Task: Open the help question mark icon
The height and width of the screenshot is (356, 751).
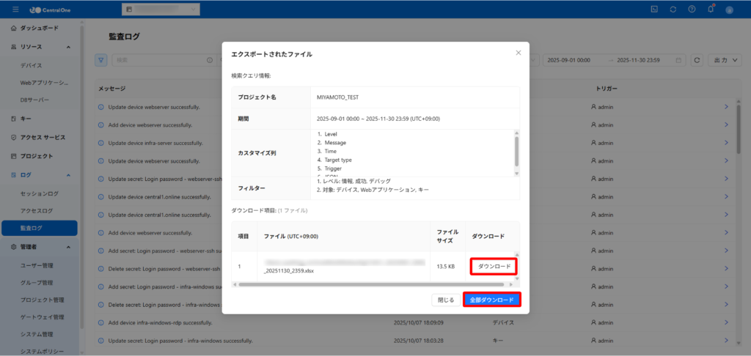Action: (692, 9)
